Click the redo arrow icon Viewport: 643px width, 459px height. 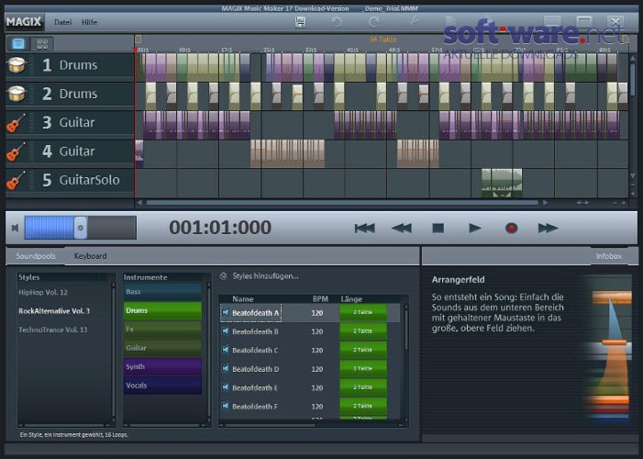[x=373, y=22]
